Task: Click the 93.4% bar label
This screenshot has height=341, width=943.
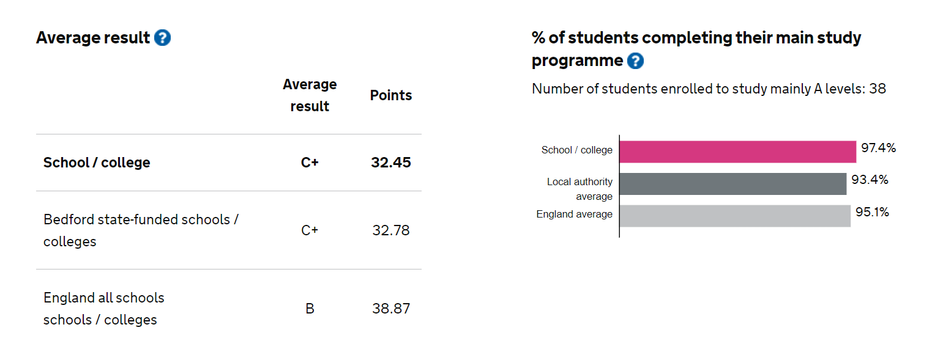Action: [870, 180]
